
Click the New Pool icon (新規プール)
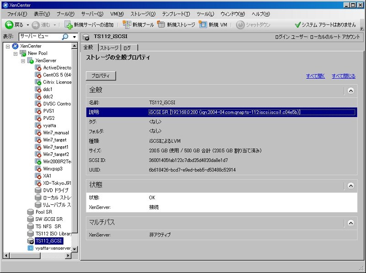[x=127, y=25]
